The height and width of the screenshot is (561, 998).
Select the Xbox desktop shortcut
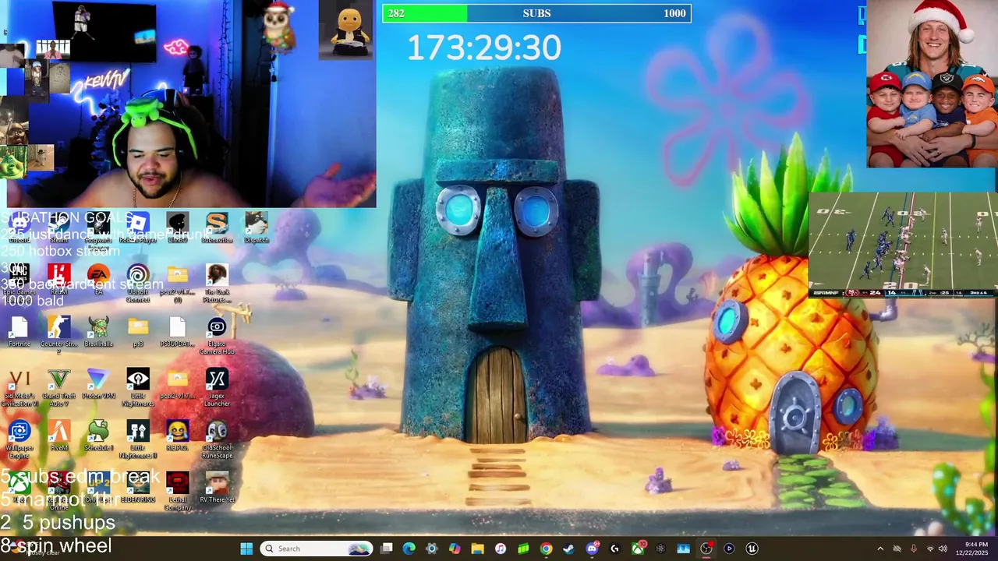[x=19, y=486]
